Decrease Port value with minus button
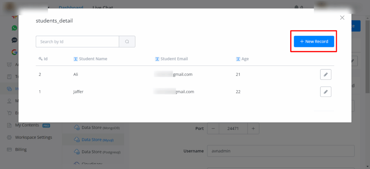This screenshot has width=370, height=169. tap(213, 128)
